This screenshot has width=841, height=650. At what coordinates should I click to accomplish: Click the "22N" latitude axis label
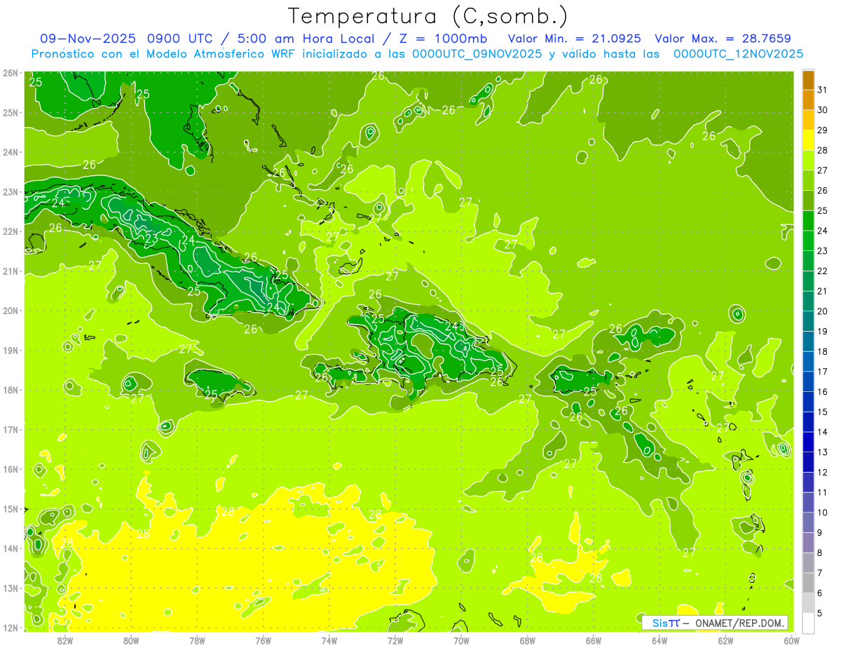[10, 231]
